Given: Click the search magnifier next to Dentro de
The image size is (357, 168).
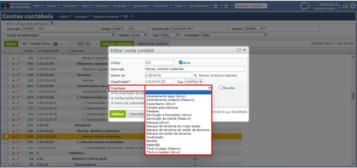Looking at the screenshot, I should click(x=195, y=75).
